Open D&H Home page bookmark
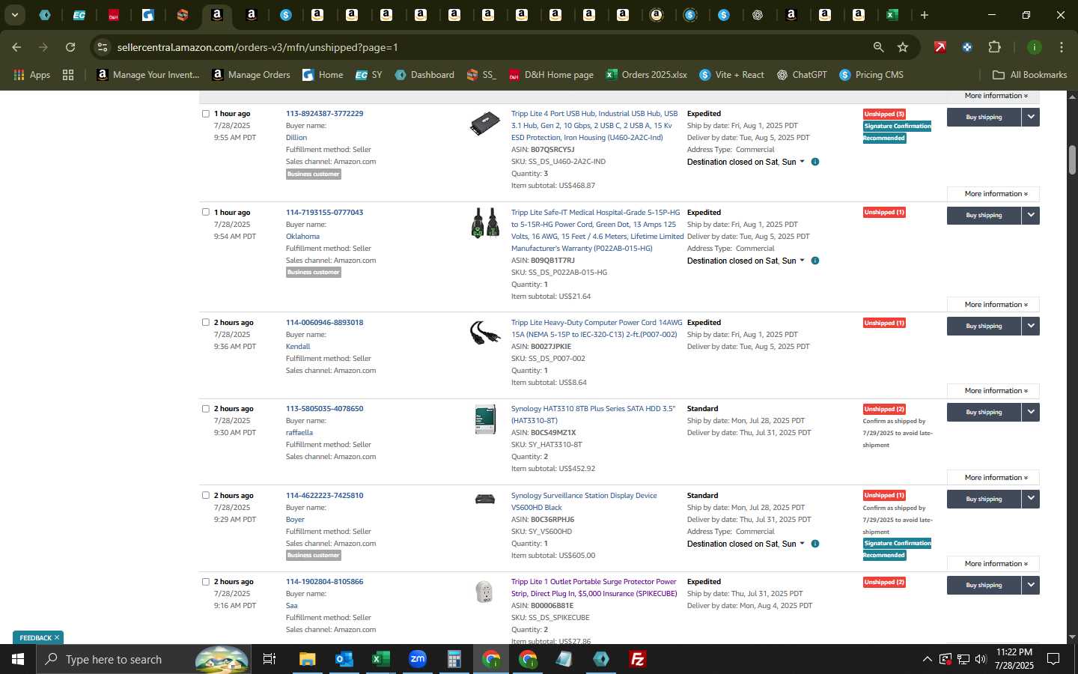The height and width of the screenshot is (674, 1078). click(x=551, y=75)
